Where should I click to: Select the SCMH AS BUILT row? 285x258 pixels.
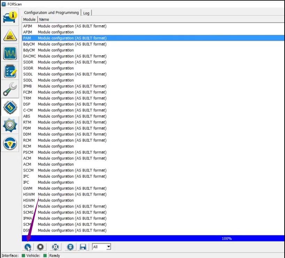153,206
